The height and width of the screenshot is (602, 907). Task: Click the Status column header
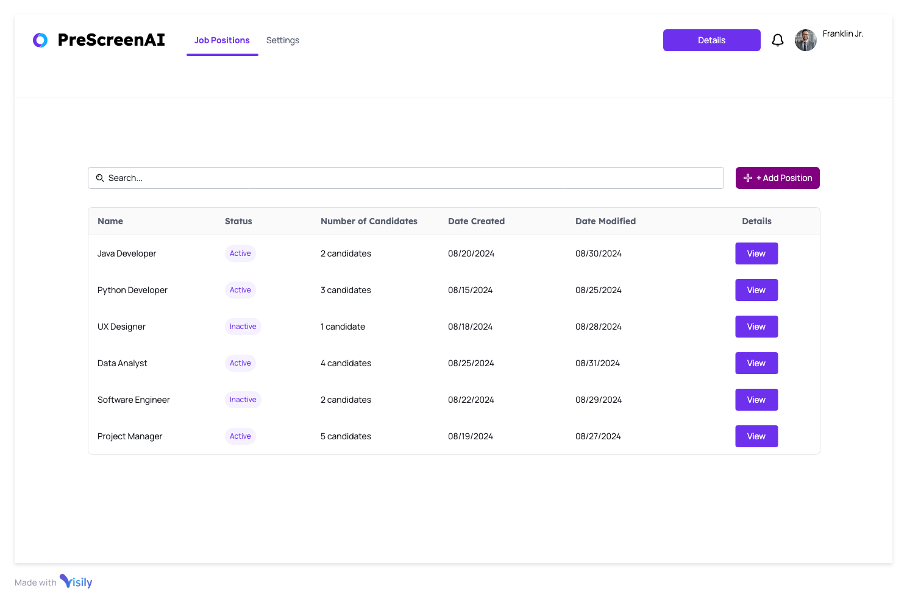(x=238, y=221)
